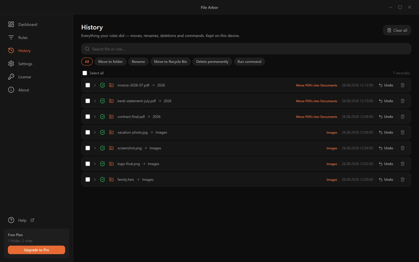Expand the contract-final.pdf record chevron

click(95, 117)
